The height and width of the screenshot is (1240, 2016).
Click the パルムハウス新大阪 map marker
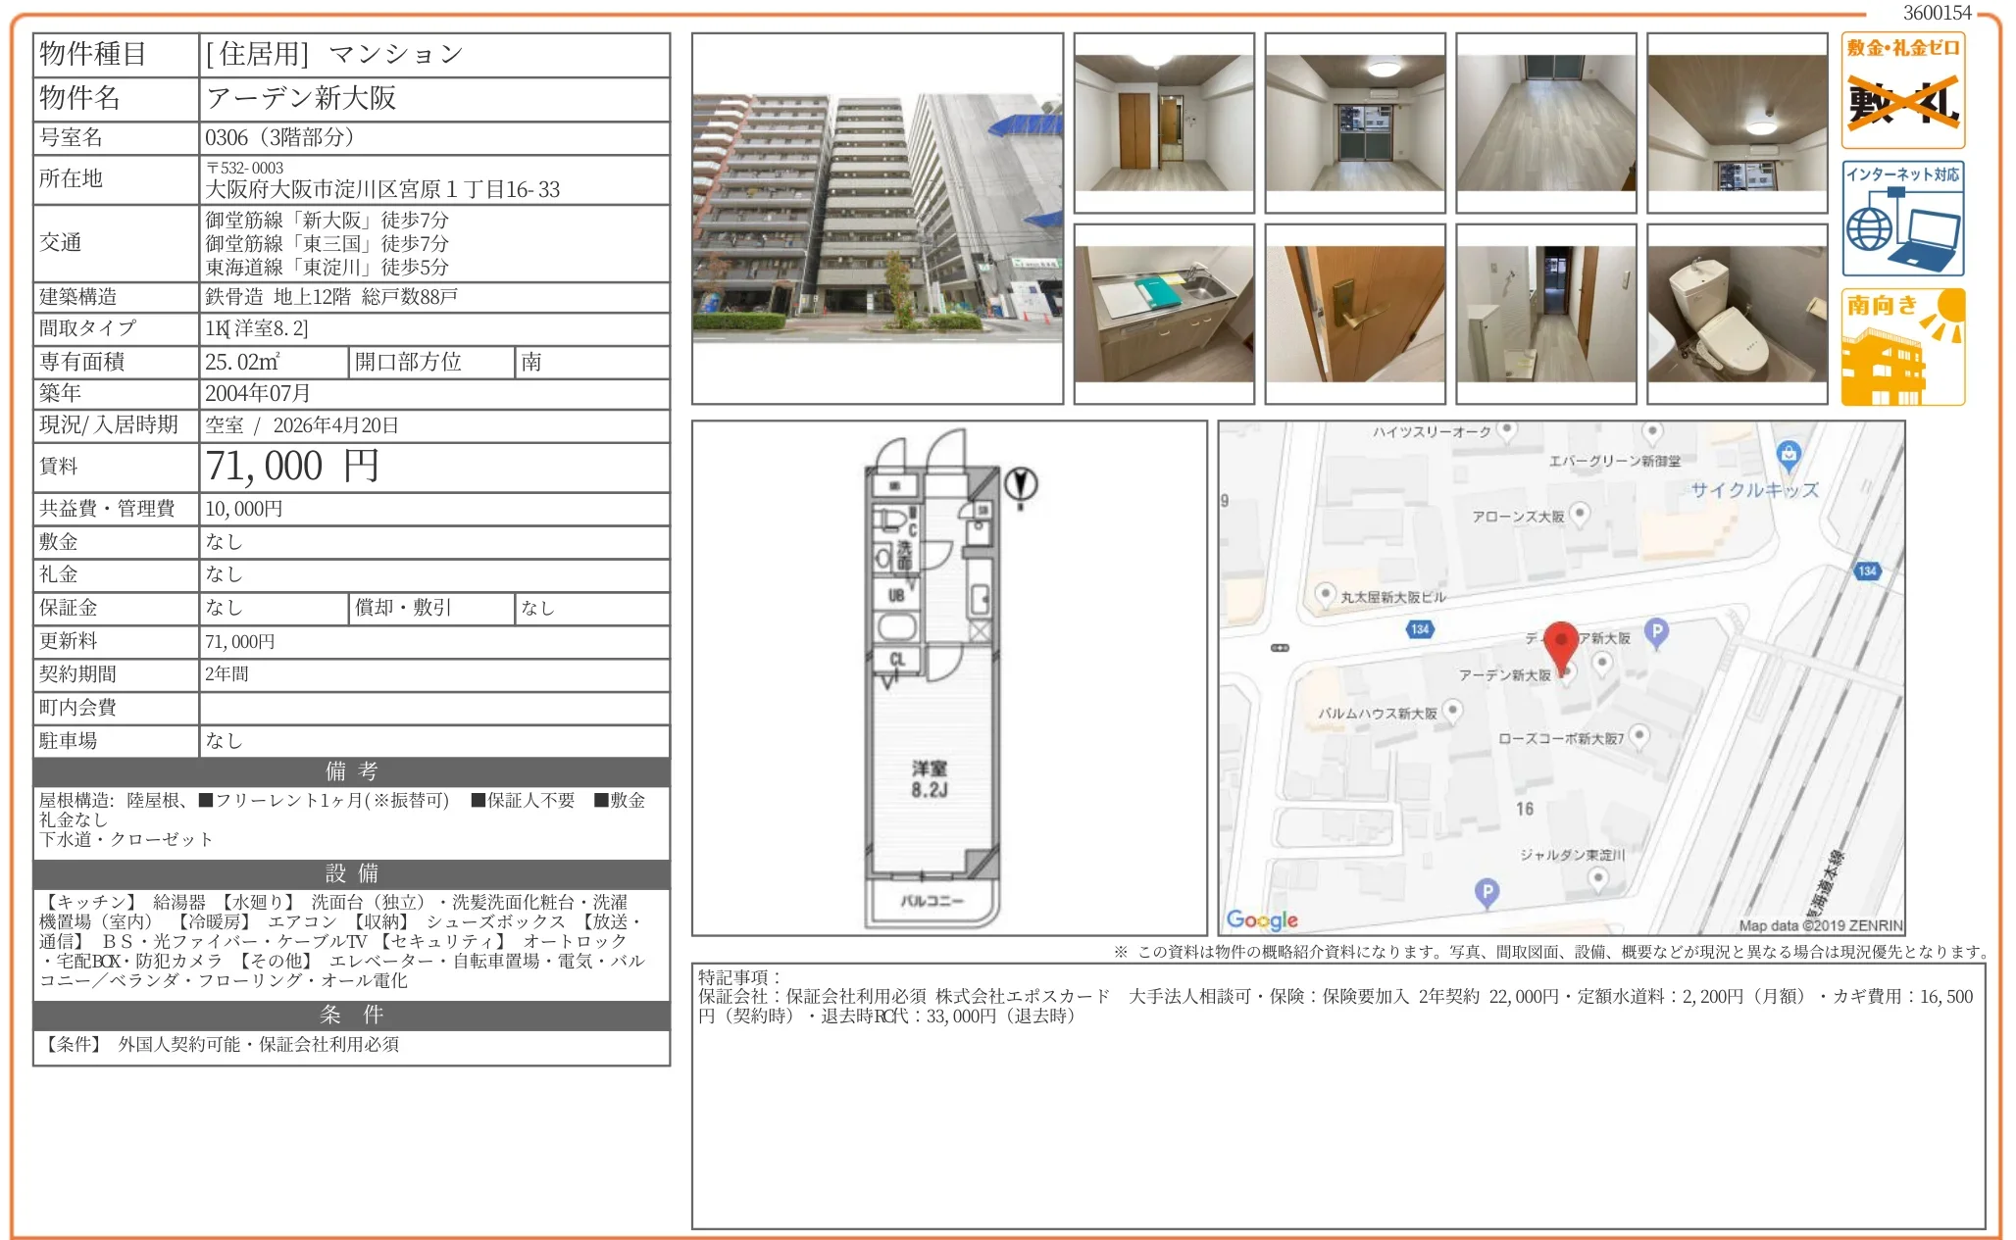pyautogui.click(x=1453, y=710)
